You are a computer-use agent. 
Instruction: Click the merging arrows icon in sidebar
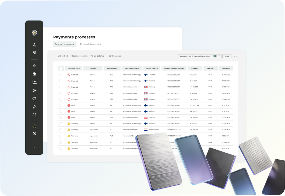(x=34, y=90)
